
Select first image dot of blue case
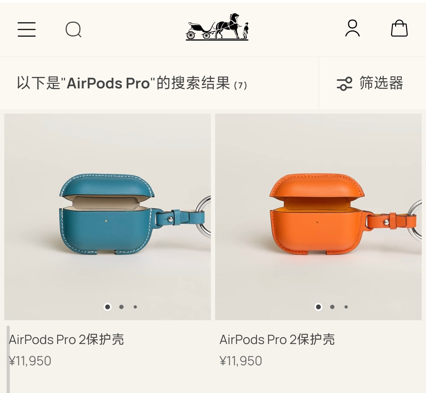tap(108, 307)
